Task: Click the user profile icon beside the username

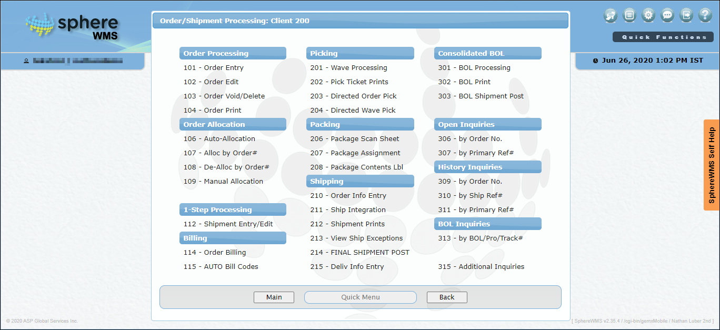Action: (x=26, y=61)
